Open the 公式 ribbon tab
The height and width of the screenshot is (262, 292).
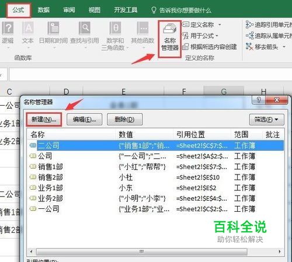(x=18, y=10)
